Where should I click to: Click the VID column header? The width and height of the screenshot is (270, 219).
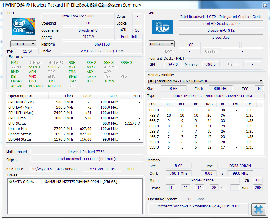pos(130,96)
